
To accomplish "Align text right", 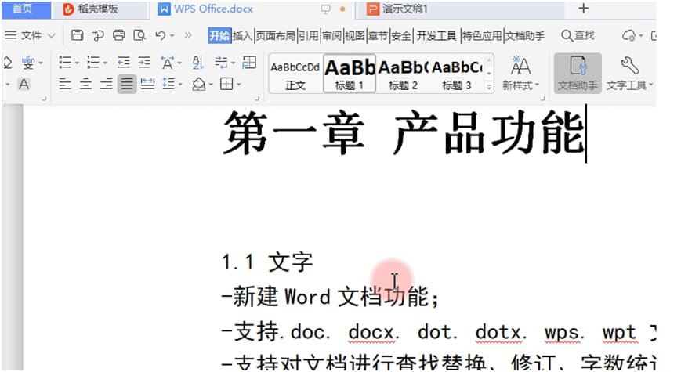I will tap(107, 83).
